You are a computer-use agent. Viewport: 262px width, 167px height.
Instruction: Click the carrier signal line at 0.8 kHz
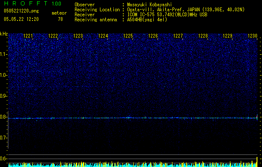tap(133, 118)
